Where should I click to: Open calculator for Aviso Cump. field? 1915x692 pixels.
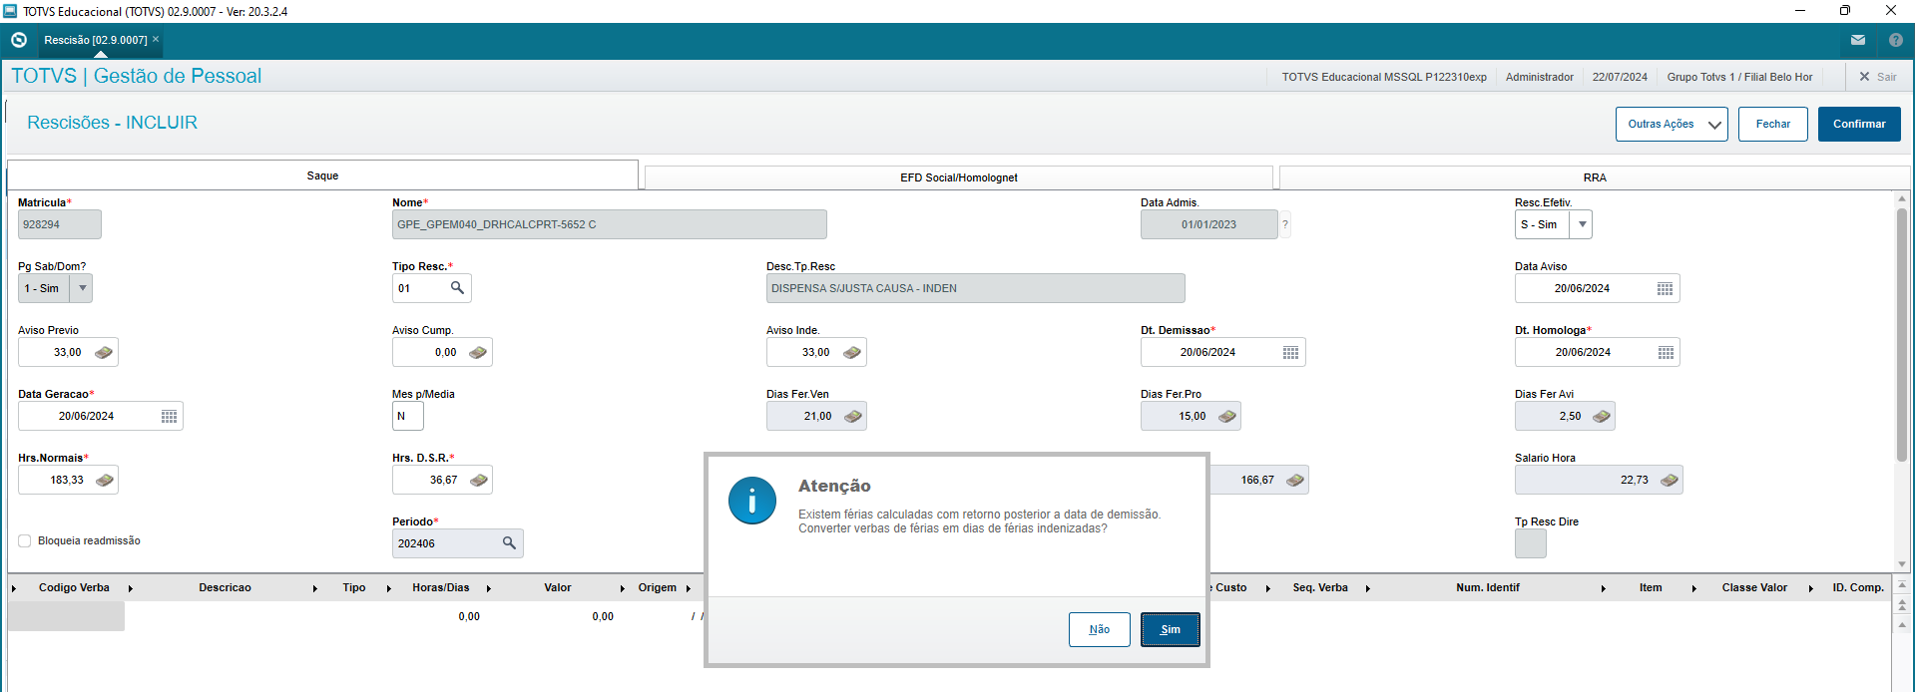coord(478,352)
